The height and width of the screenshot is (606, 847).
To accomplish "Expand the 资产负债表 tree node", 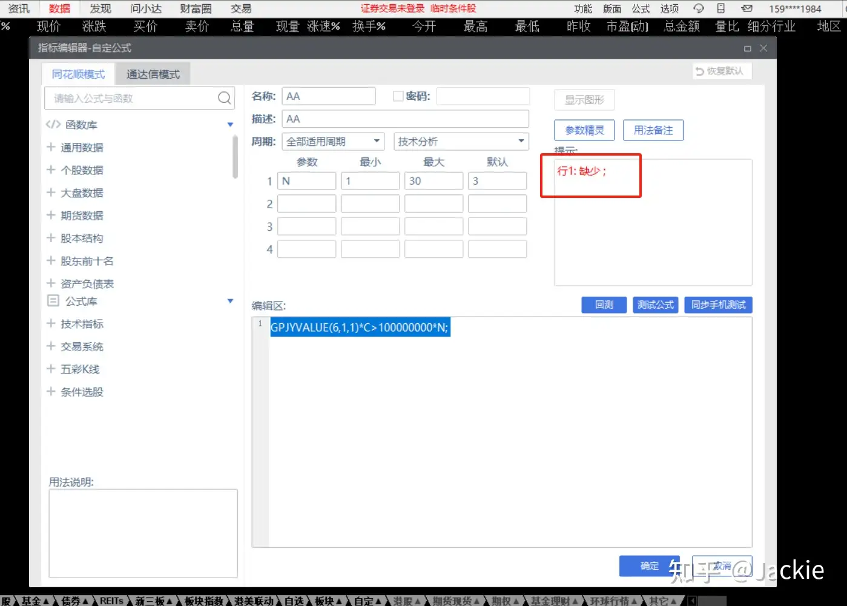I will [x=51, y=283].
